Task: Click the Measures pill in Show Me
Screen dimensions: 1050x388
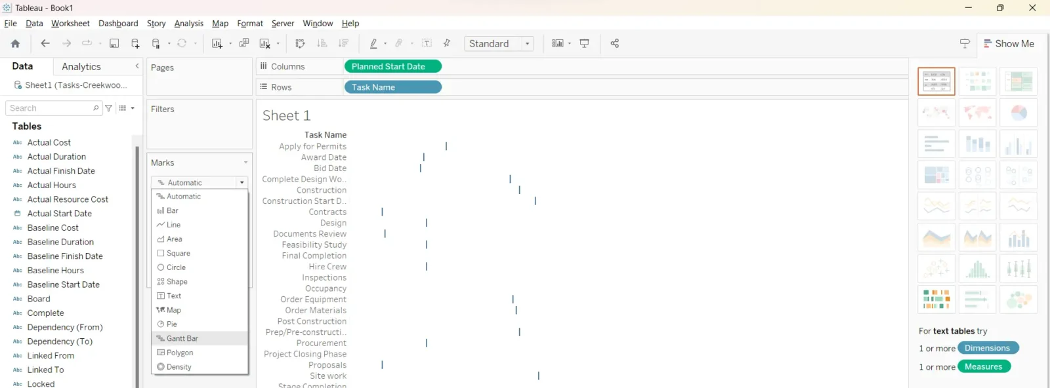Action: 984,366
